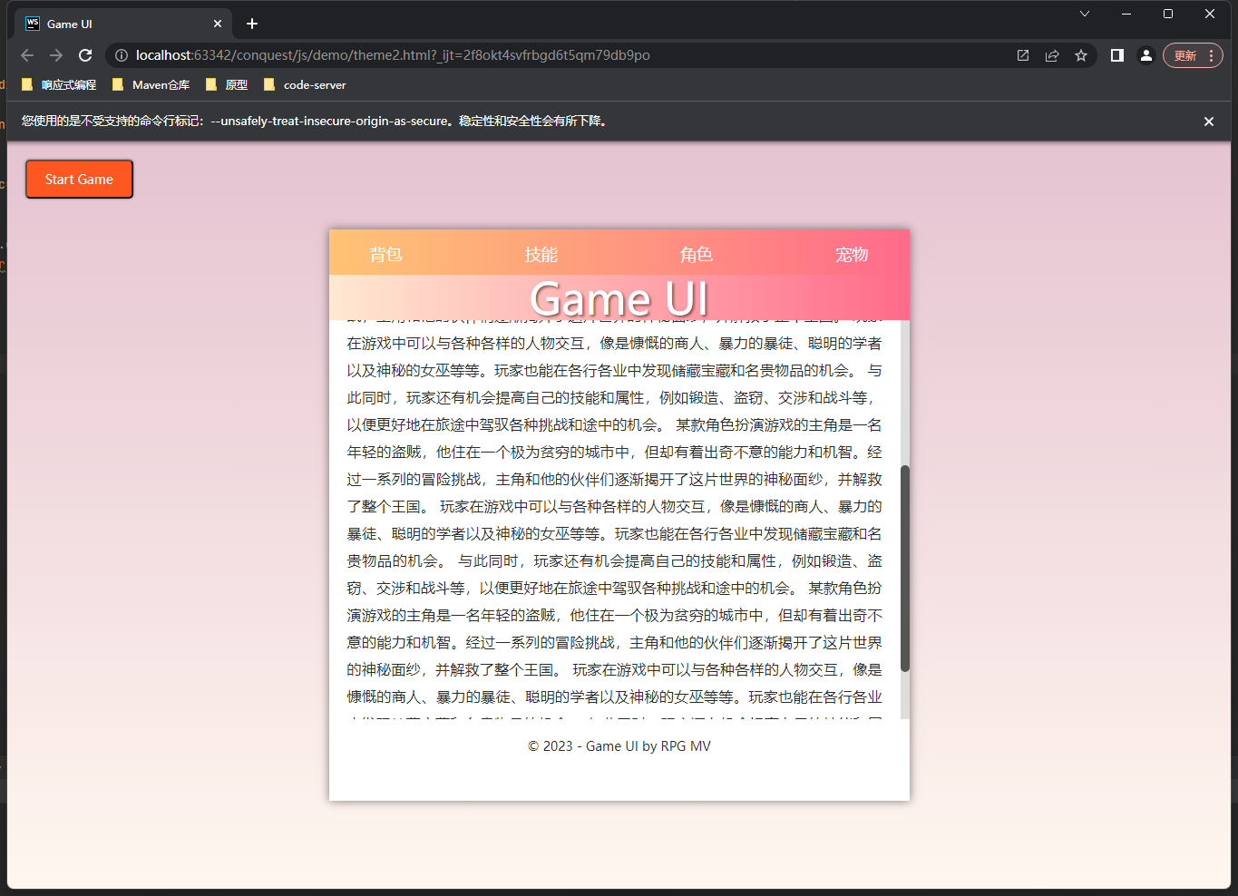Close the Game UI browser tab

pyautogui.click(x=218, y=24)
